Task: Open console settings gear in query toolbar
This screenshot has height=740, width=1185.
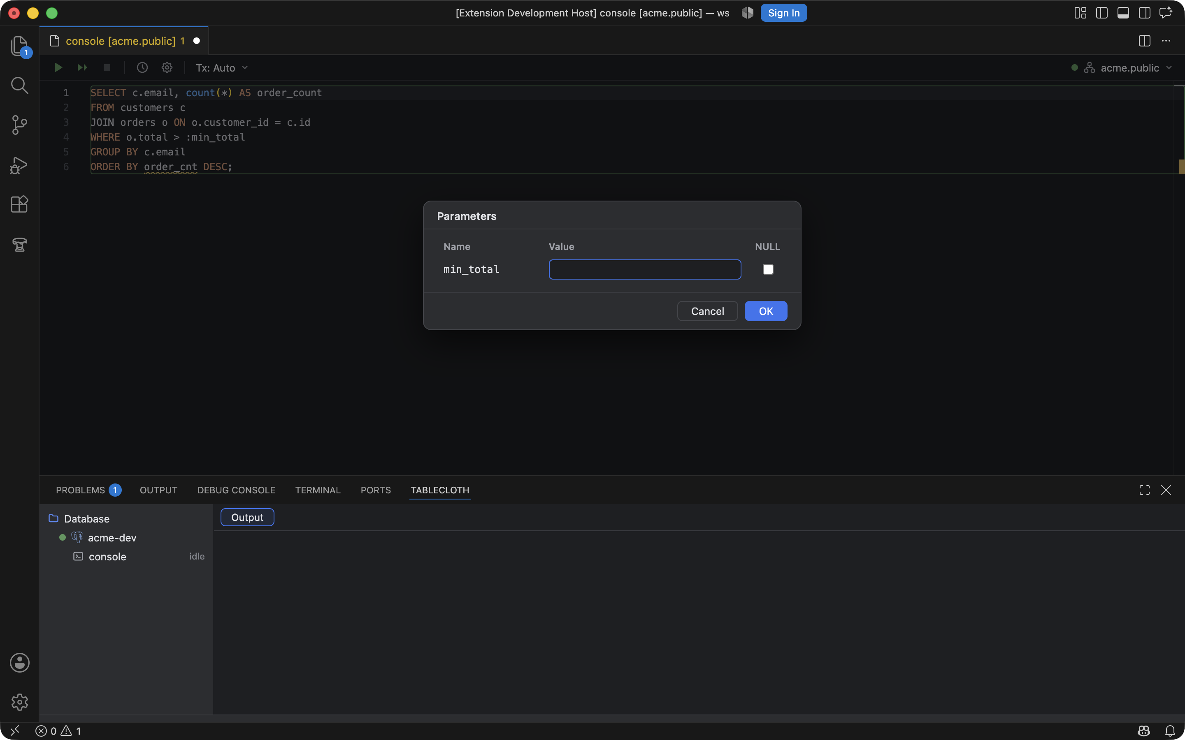Action: (x=167, y=67)
